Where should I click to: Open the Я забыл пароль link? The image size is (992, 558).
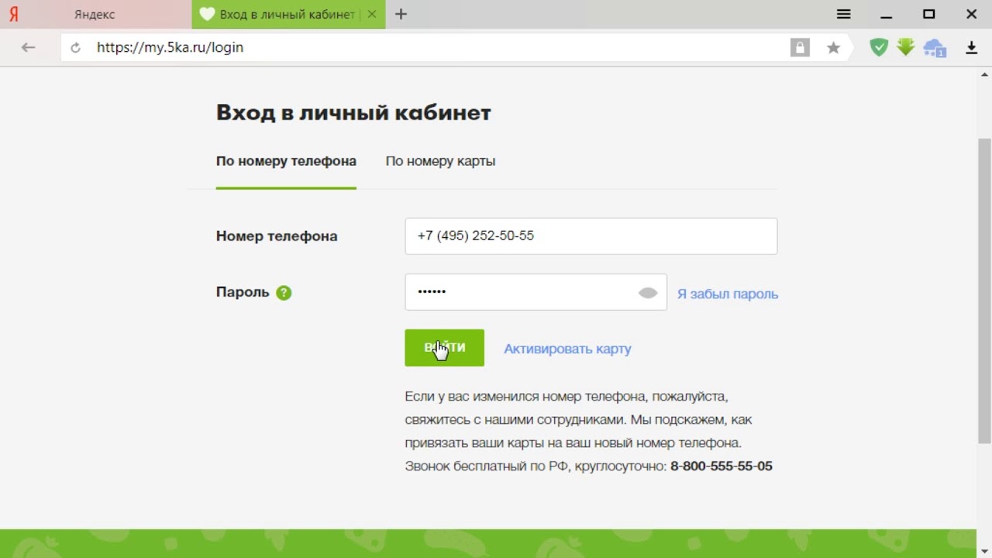pos(728,294)
